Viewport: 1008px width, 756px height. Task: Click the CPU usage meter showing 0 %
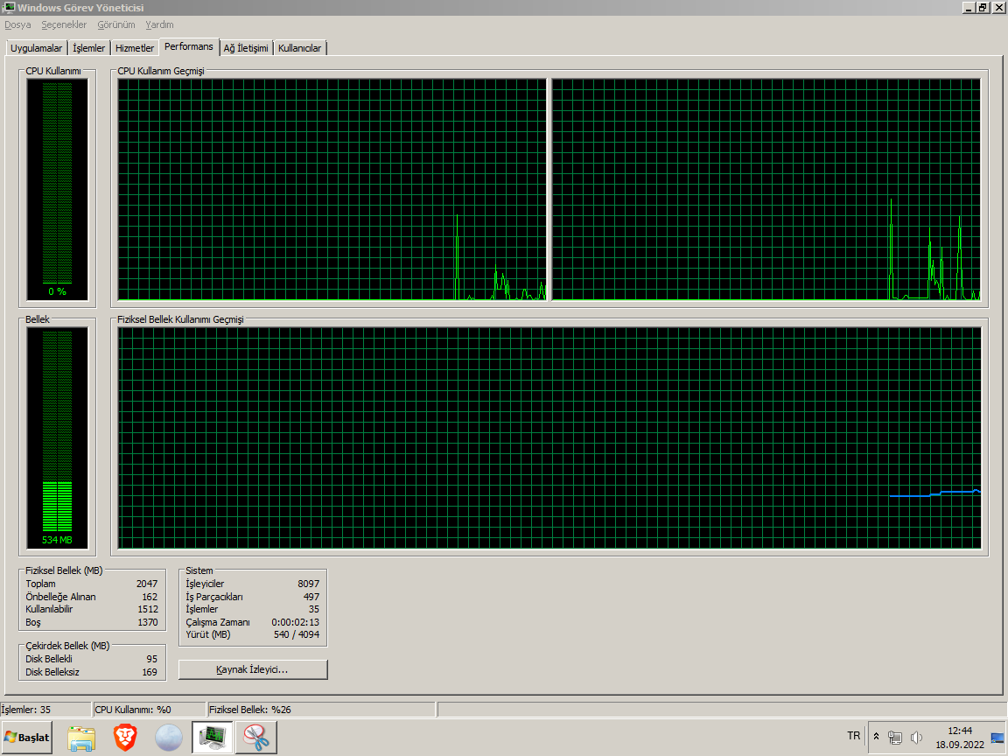(57, 190)
